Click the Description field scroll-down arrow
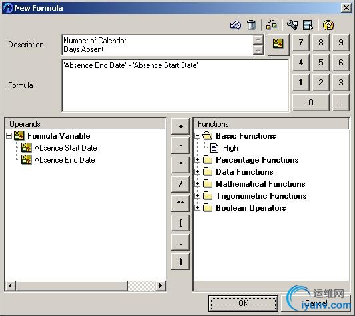This screenshot has width=355, height=316. (x=258, y=50)
